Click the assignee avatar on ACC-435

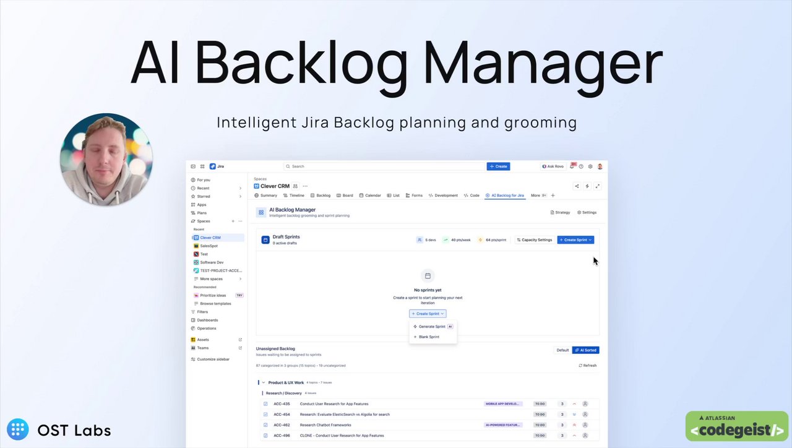585,404
